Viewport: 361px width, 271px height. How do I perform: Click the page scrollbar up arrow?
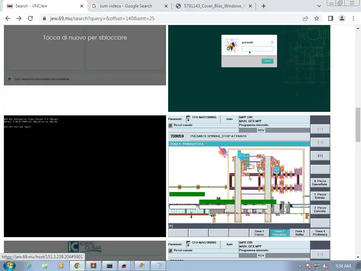click(358, 28)
